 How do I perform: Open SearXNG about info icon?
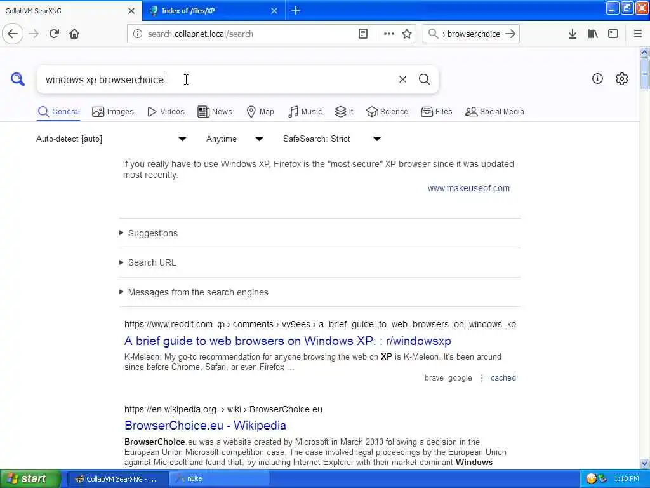tap(597, 78)
